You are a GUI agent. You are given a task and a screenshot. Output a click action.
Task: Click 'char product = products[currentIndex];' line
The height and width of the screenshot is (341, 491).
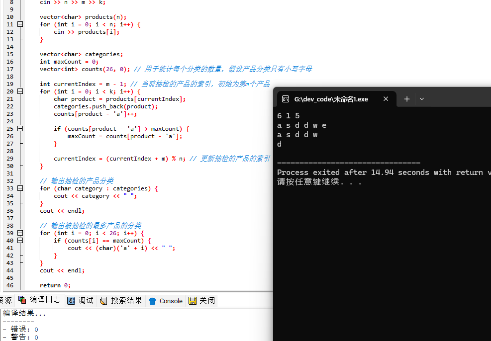tap(119, 99)
